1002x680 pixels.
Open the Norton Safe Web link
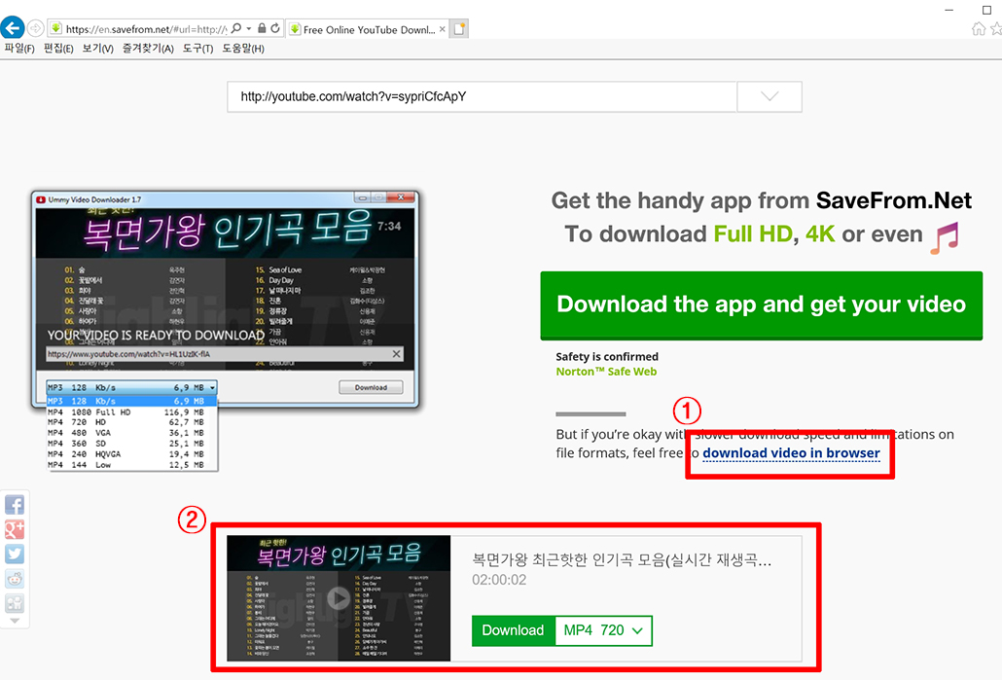pyautogui.click(x=606, y=372)
